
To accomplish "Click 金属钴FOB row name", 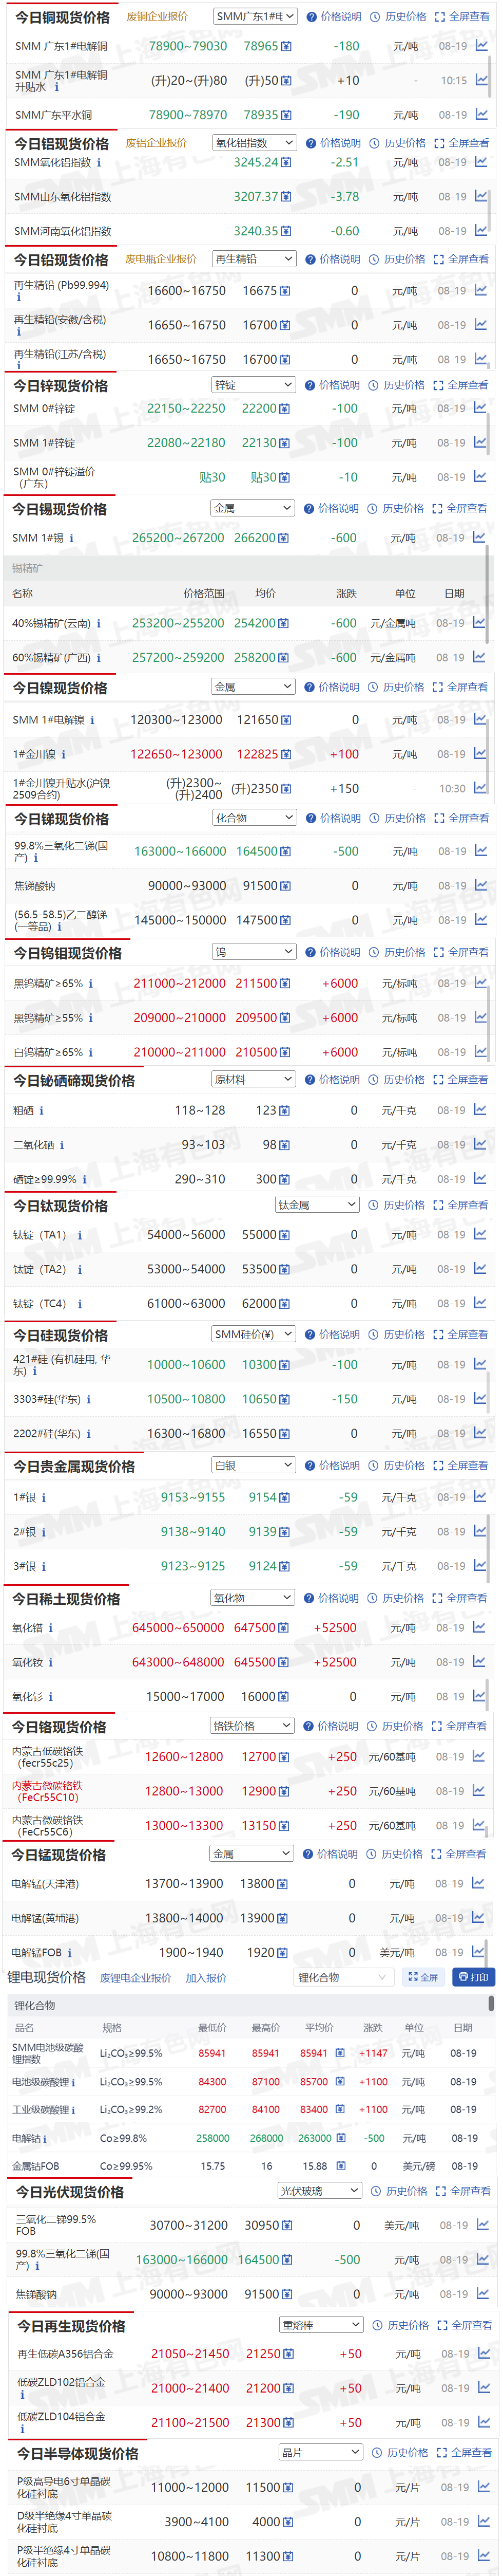I will pos(35,2166).
